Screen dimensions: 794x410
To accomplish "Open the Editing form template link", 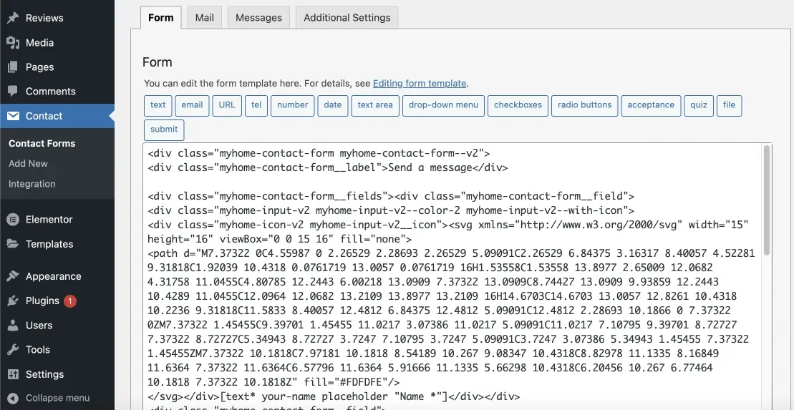I will [x=420, y=84].
